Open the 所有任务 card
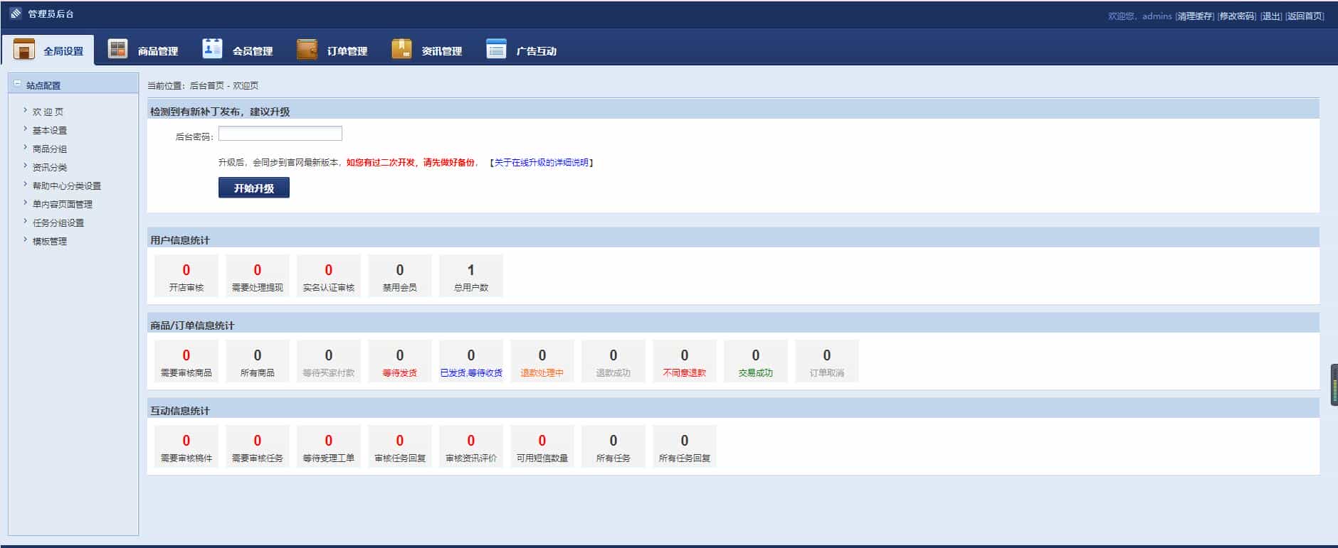Screen dimensions: 1338x548 (613, 446)
